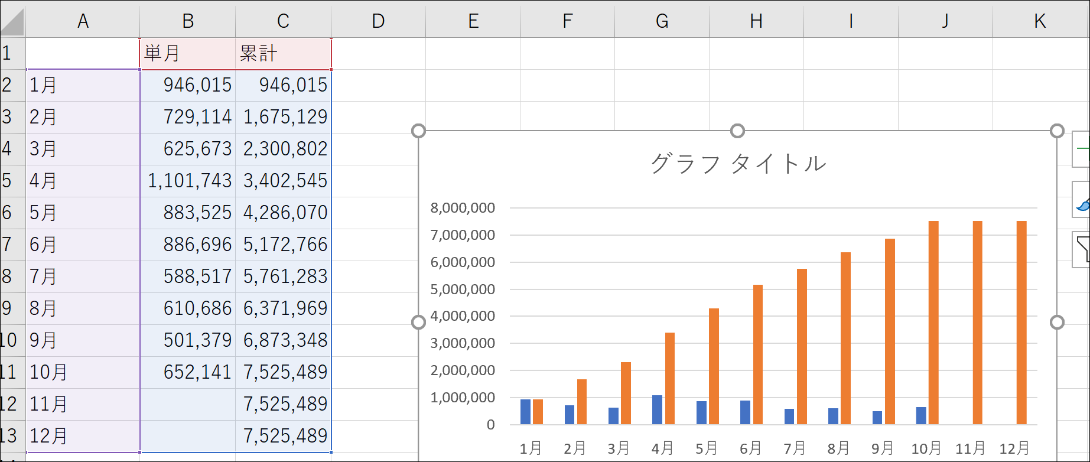Click cell with value 886,696
The width and height of the screenshot is (1090, 462).
[x=188, y=245]
